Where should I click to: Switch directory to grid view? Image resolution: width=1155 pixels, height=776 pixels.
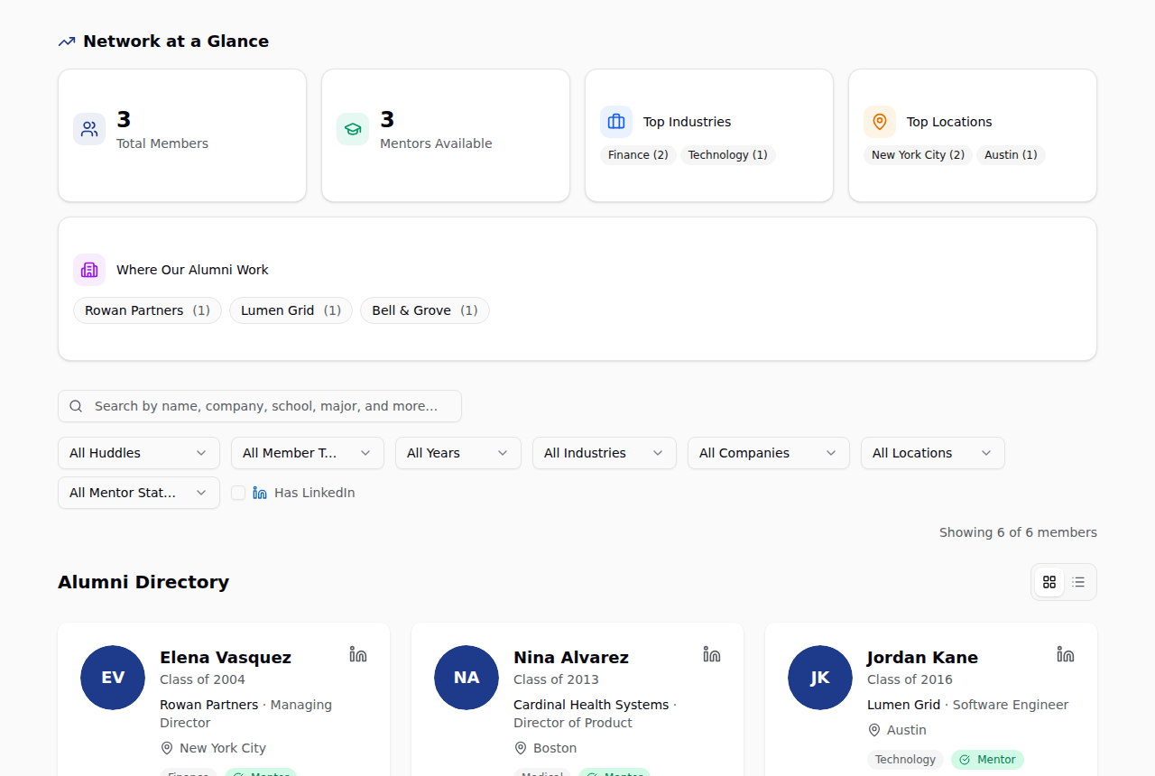[1049, 582]
